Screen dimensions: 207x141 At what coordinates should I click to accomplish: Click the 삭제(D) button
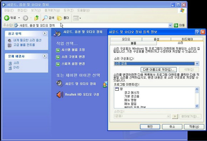pos(189,70)
